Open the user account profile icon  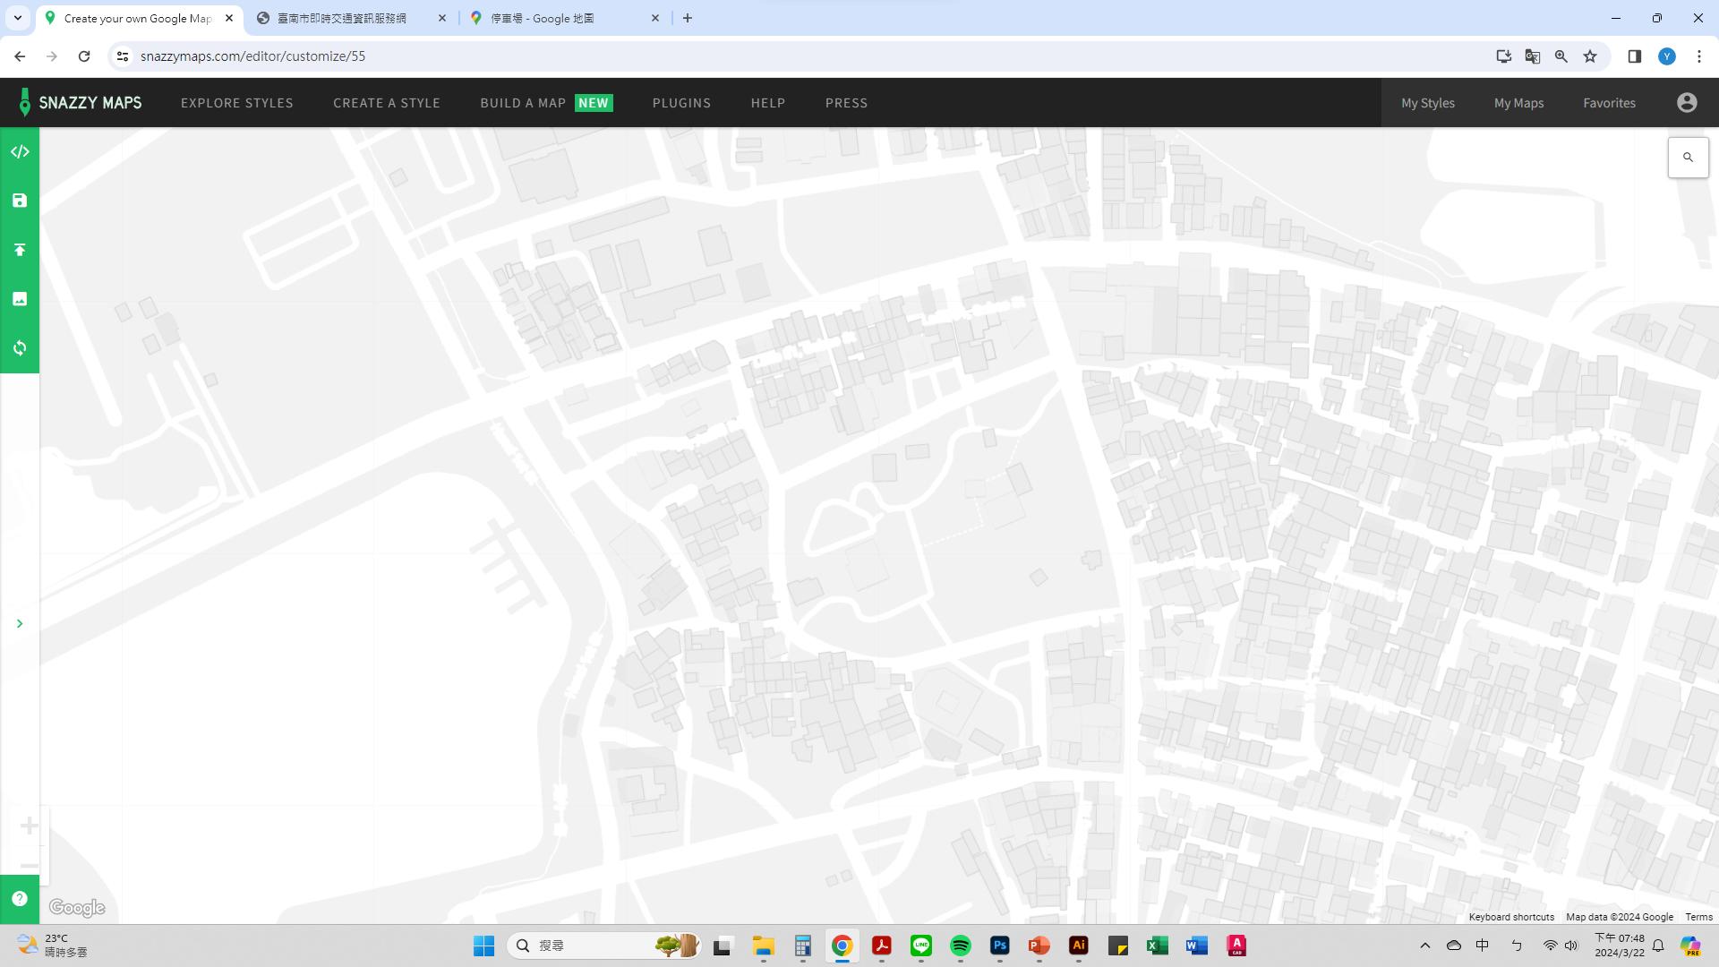pos(1687,103)
